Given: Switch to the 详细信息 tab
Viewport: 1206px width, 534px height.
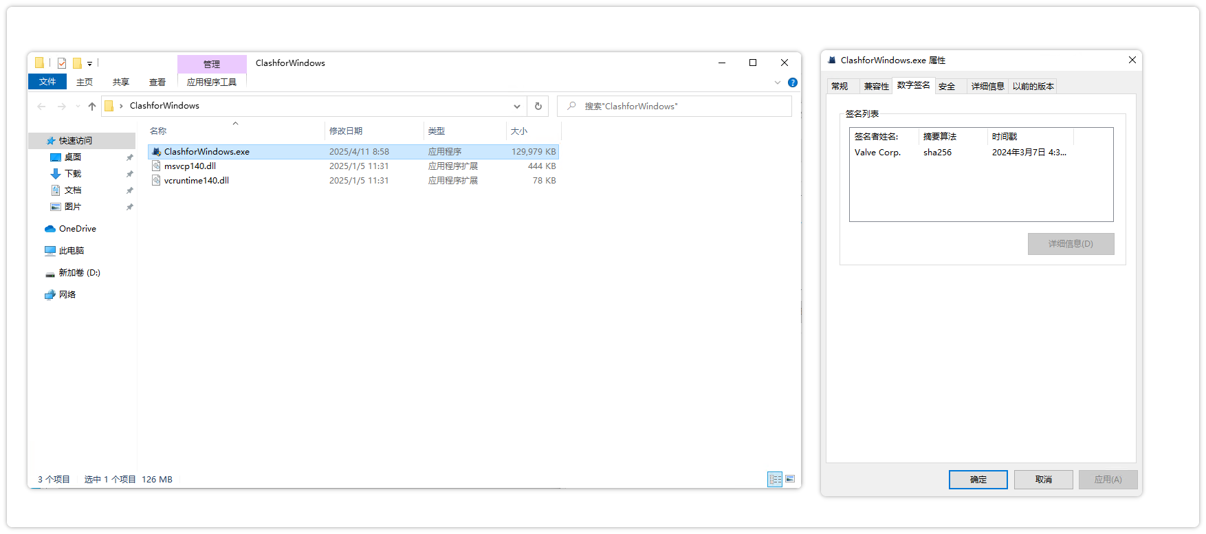Looking at the screenshot, I should (x=987, y=87).
